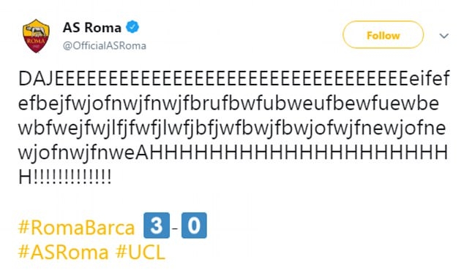The height and width of the screenshot is (270, 464).
Task: Click the wjofnwjfnwe text before AHHH
Action: click(76, 153)
